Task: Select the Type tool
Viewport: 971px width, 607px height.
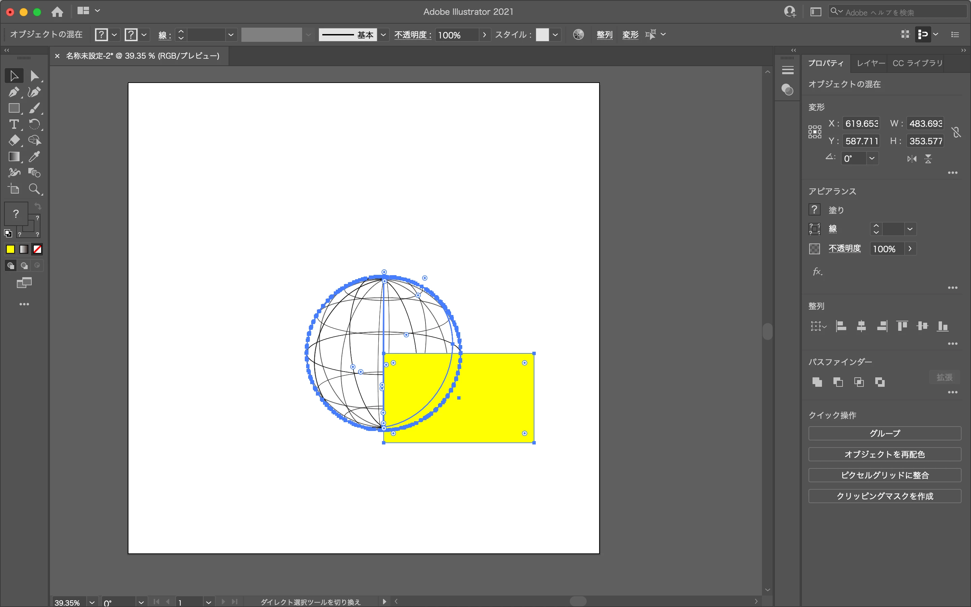Action: (13, 124)
